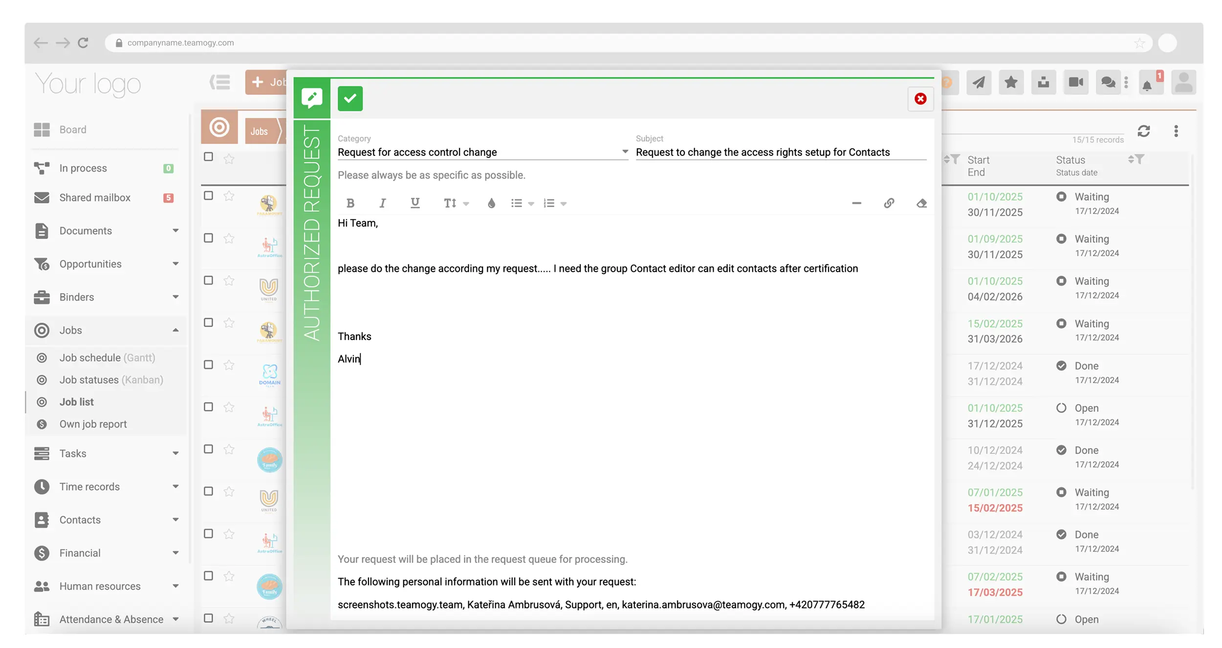Insert a link with chain icon

[x=889, y=203]
